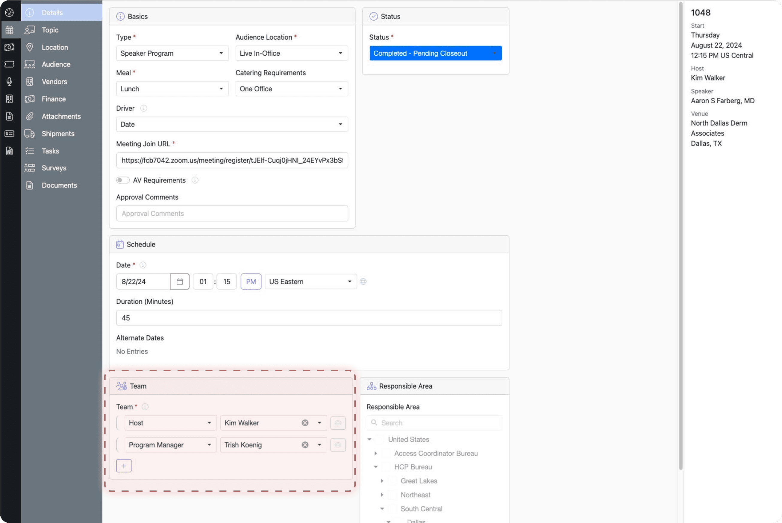Image resolution: width=782 pixels, height=523 pixels.
Task: Click the globe timezone icon
Action: tap(363, 282)
